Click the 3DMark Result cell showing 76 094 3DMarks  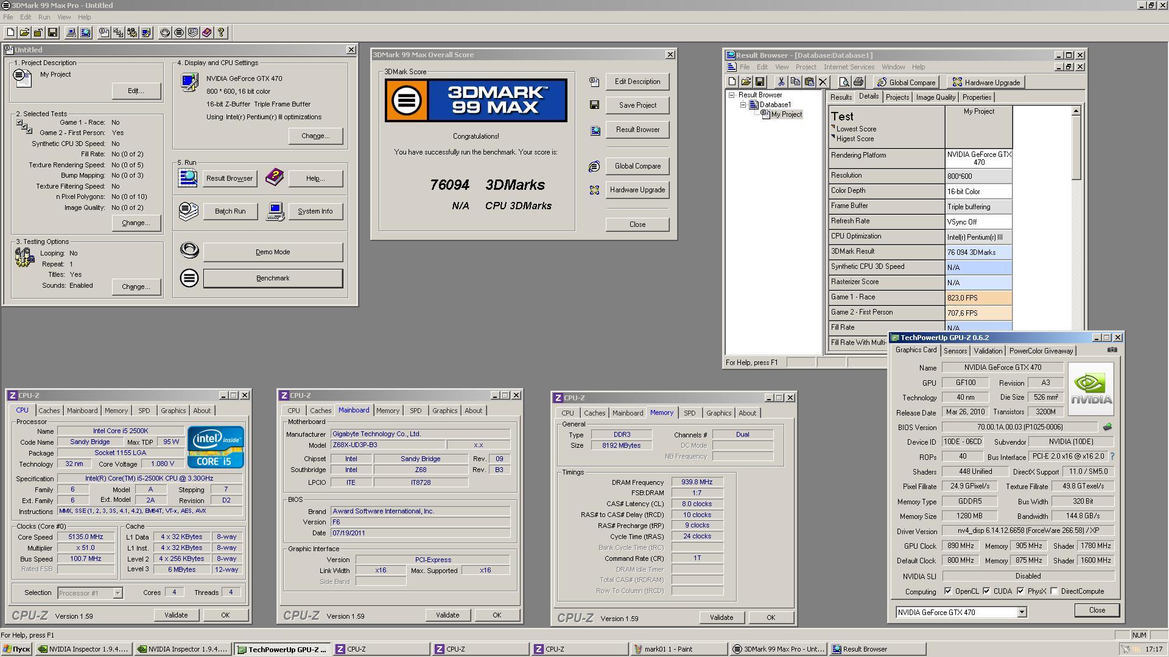[978, 252]
